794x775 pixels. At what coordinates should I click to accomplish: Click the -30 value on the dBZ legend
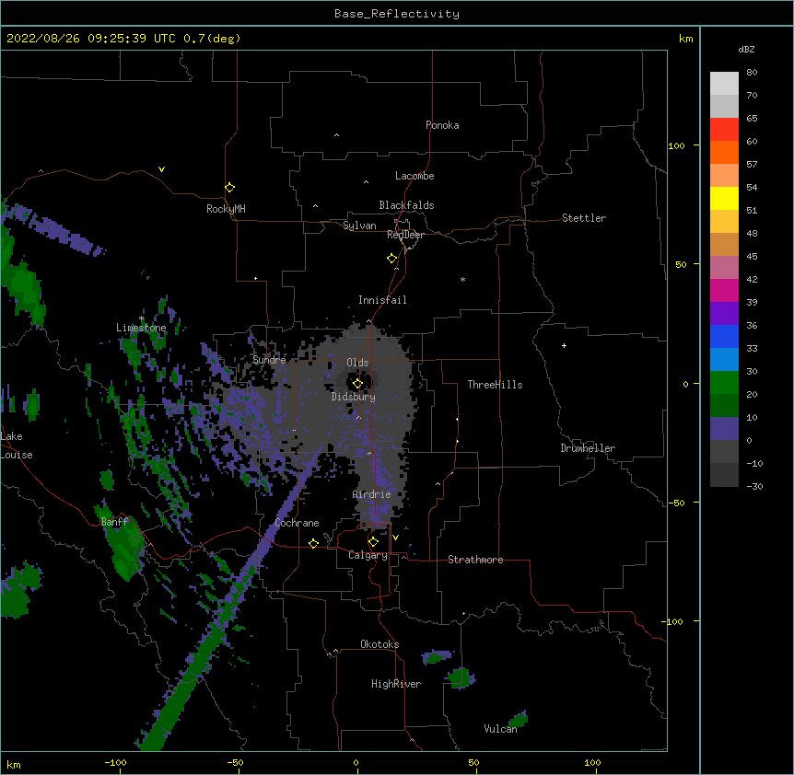click(x=755, y=487)
